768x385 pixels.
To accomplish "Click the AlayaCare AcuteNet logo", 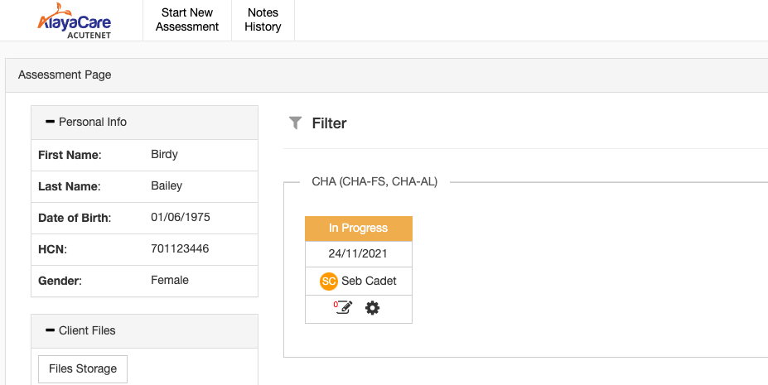I will (x=74, y=20).
